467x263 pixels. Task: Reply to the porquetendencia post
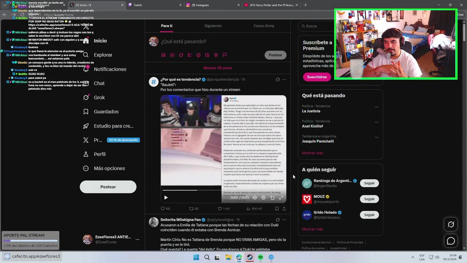click(x=165, y=209)
